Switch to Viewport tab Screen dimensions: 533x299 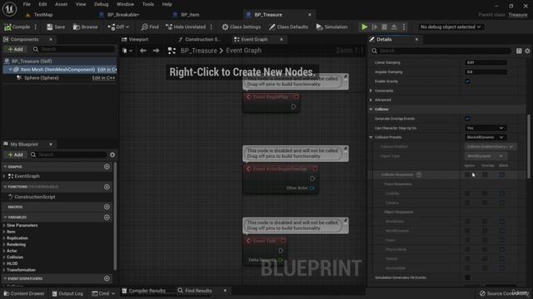[x=135, y=39]
